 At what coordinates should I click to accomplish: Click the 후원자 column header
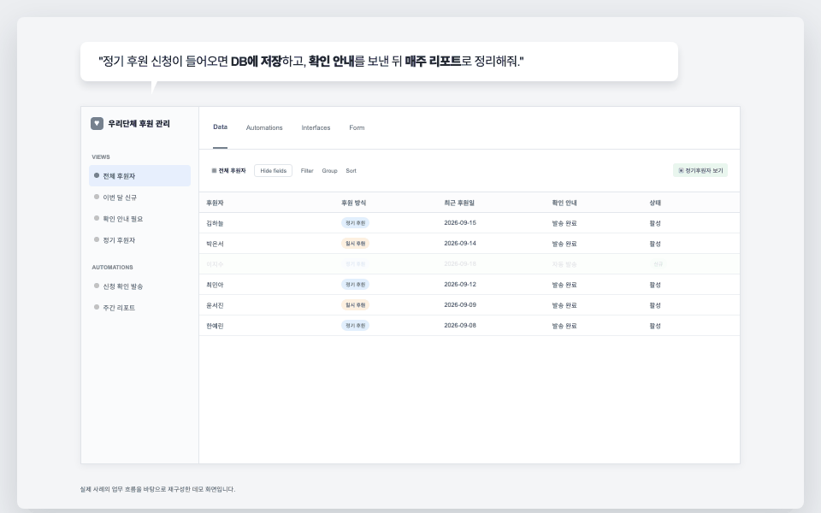coord(215,203)
